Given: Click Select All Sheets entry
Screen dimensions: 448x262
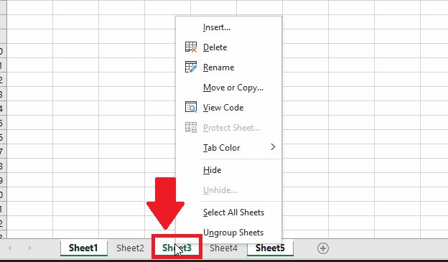Looking at the screenshot, I should (x=233, y=212).
